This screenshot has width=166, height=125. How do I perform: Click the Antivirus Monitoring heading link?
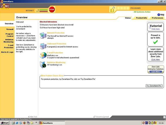tap(56, 62)
